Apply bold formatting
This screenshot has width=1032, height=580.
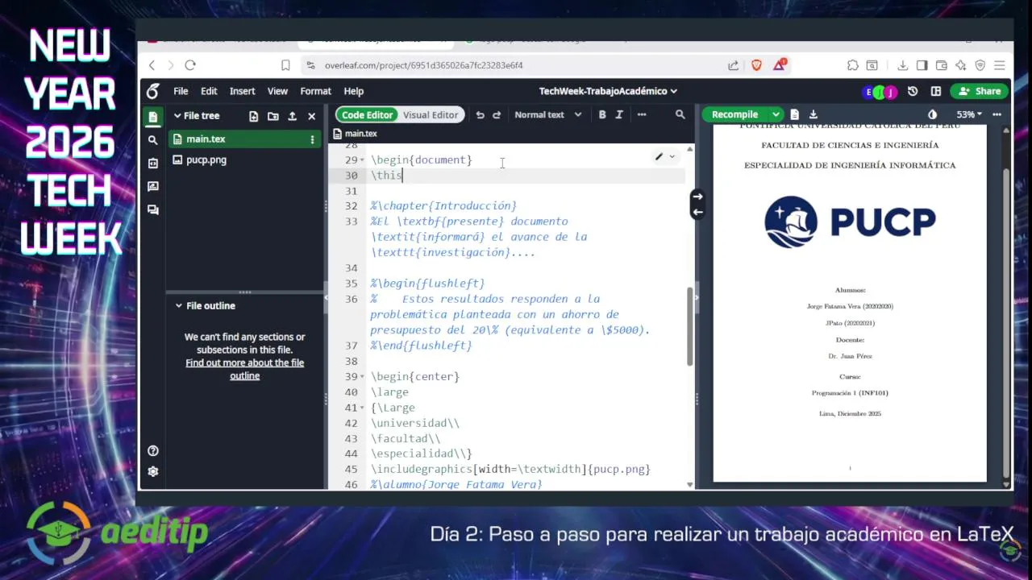coord(601,115)
